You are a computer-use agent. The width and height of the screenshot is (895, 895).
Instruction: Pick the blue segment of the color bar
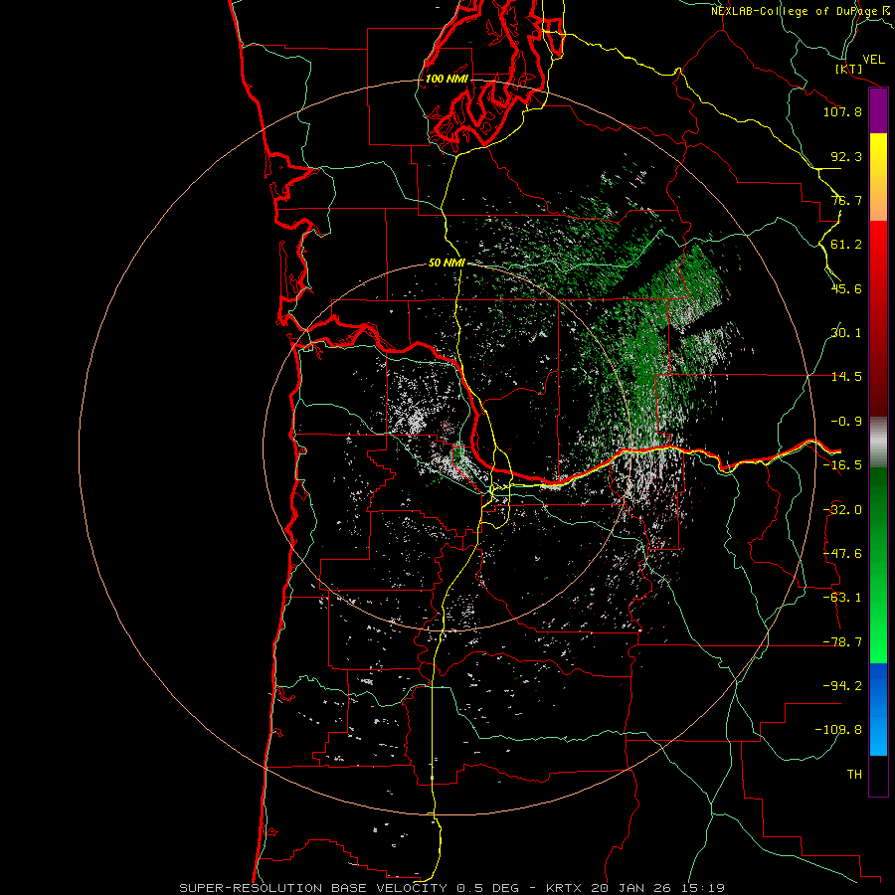point(878,709)
